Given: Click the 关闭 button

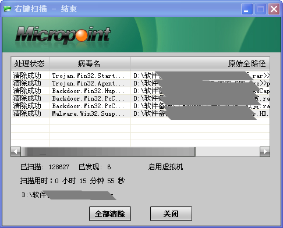Looking at the screenshot, I should (x=171, y=213).
